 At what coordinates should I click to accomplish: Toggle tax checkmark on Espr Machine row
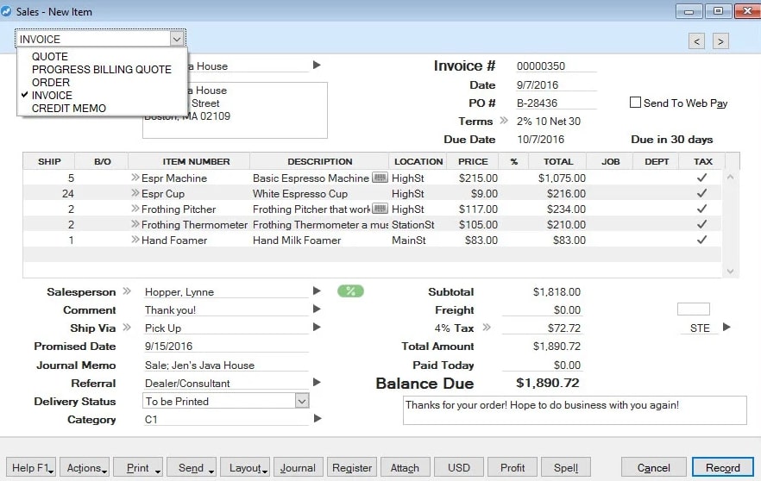point(701,178)
